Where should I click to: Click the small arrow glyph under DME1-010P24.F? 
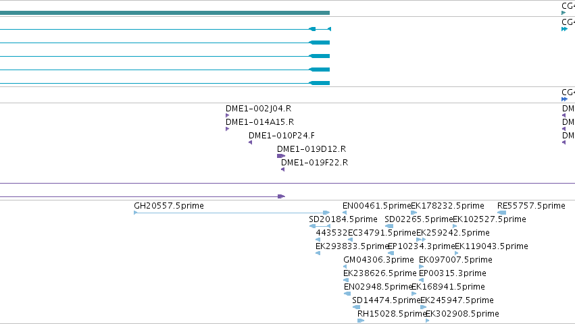pyautogui.click(x=251, y=142)
